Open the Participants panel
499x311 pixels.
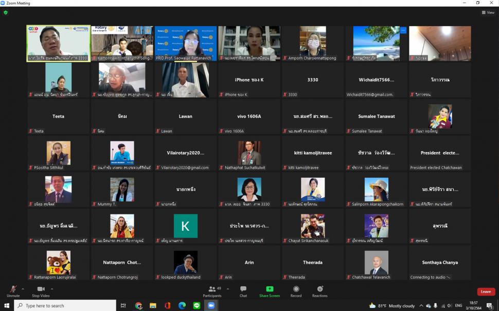[212, 291]
